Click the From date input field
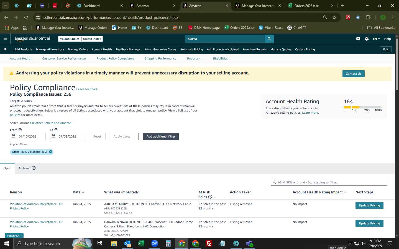This screenshot has width=399, height=249. 31,136
